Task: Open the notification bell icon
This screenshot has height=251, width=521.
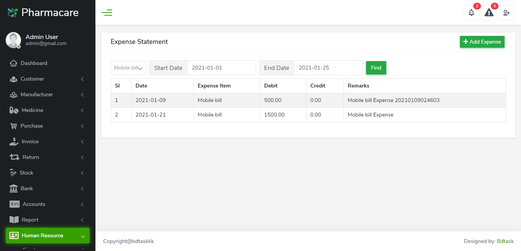Action: tap(471, 13)
